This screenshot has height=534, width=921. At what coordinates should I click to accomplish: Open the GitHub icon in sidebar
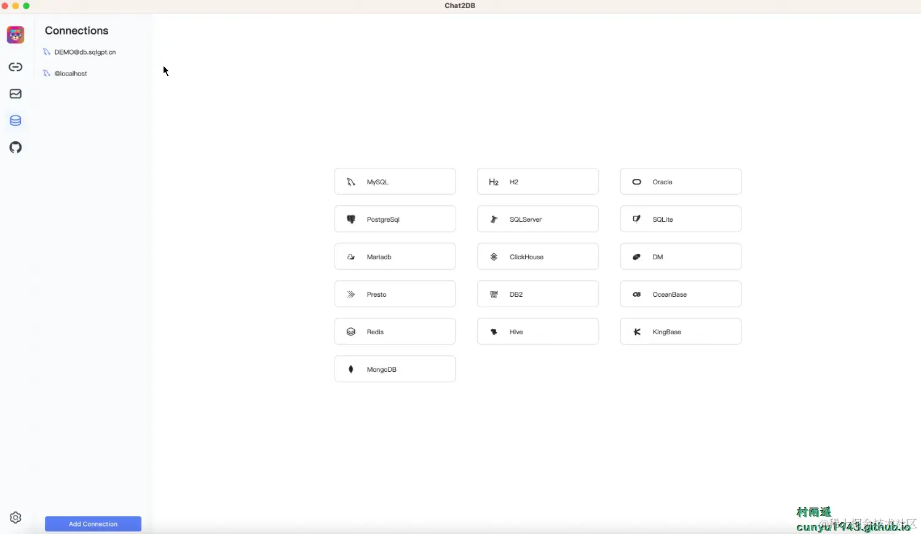15,147
